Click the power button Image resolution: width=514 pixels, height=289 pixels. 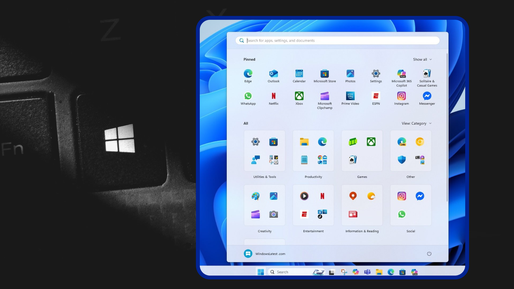point(429,253)
